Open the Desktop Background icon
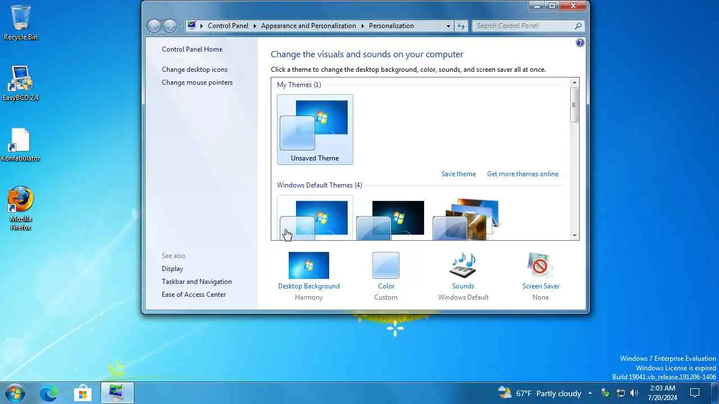Screen dimensions: 719x404 point(309,265)
